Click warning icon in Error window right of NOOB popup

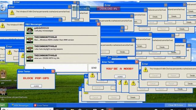coord(145,70)
